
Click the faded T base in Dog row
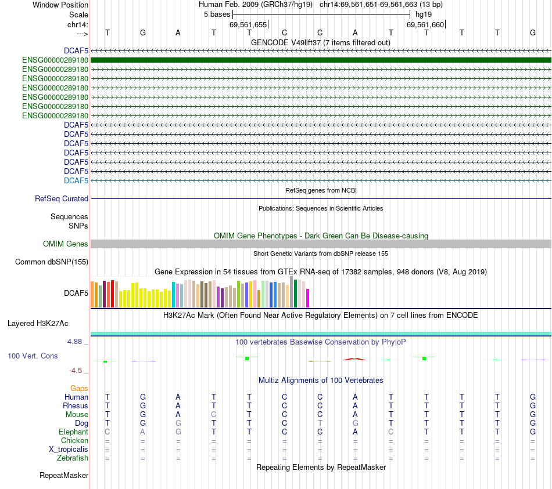[x=320, y=423]
